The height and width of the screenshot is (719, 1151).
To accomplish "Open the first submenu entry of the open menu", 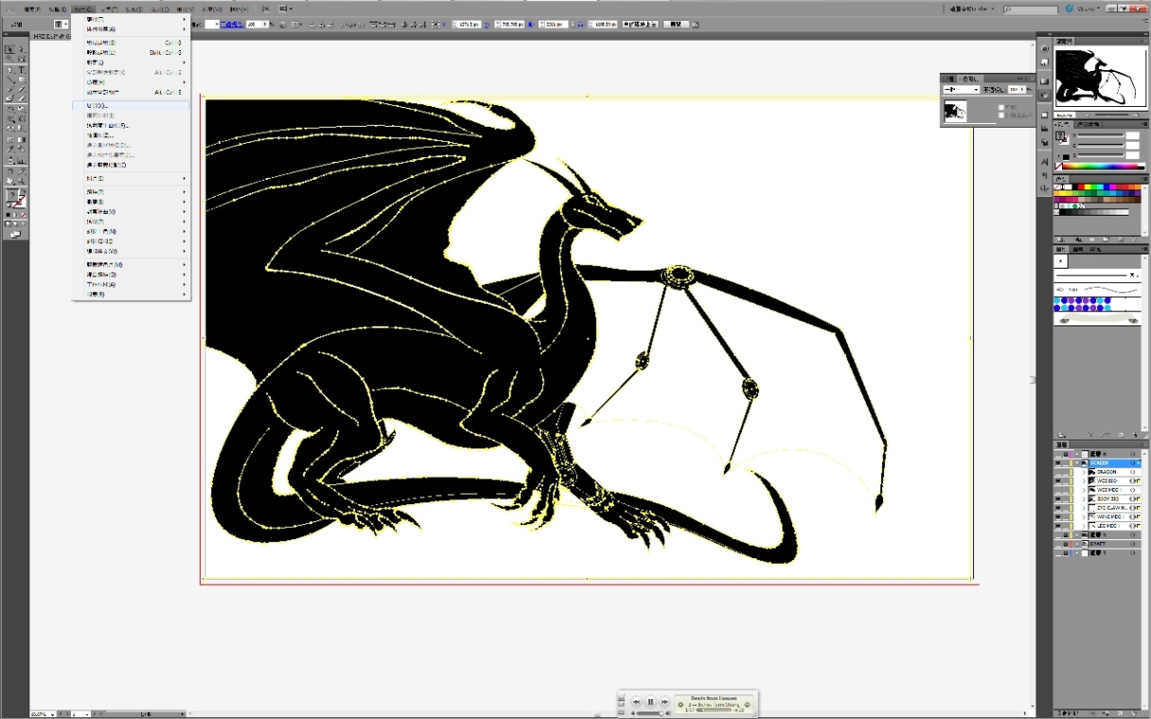I will pyautogui.click(x=131, y=19).
